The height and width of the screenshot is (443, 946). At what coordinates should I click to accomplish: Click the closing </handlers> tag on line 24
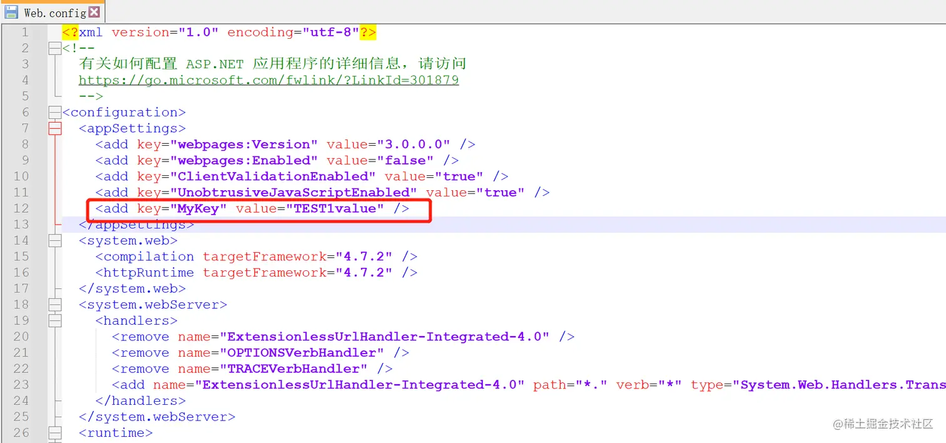[141, 400]
